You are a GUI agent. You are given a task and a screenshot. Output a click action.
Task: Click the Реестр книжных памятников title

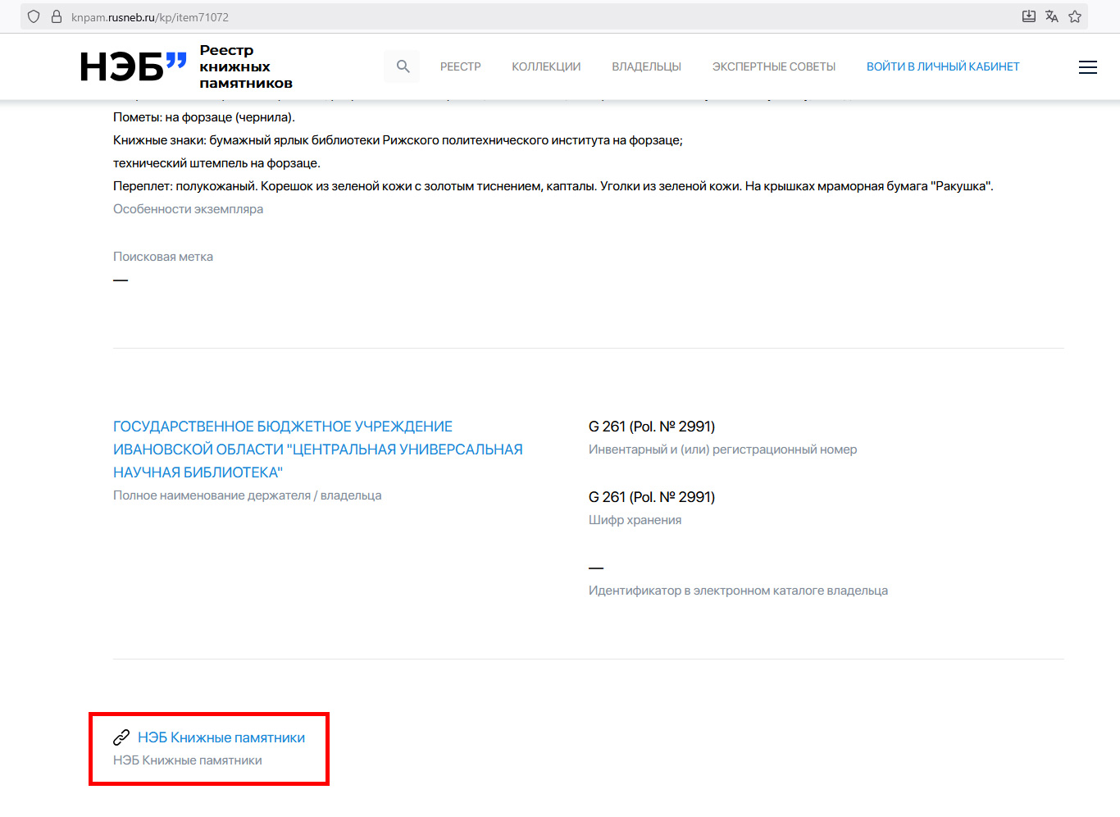(246, 67)
